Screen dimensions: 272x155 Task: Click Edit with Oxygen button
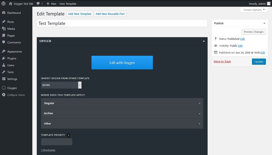122,63
